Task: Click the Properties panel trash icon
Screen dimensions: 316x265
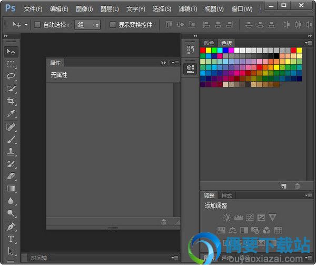Action: [x=163, y=222]
